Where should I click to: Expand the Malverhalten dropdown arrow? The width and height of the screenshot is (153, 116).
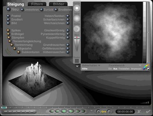pyautogui.click(x=99, y=65)
